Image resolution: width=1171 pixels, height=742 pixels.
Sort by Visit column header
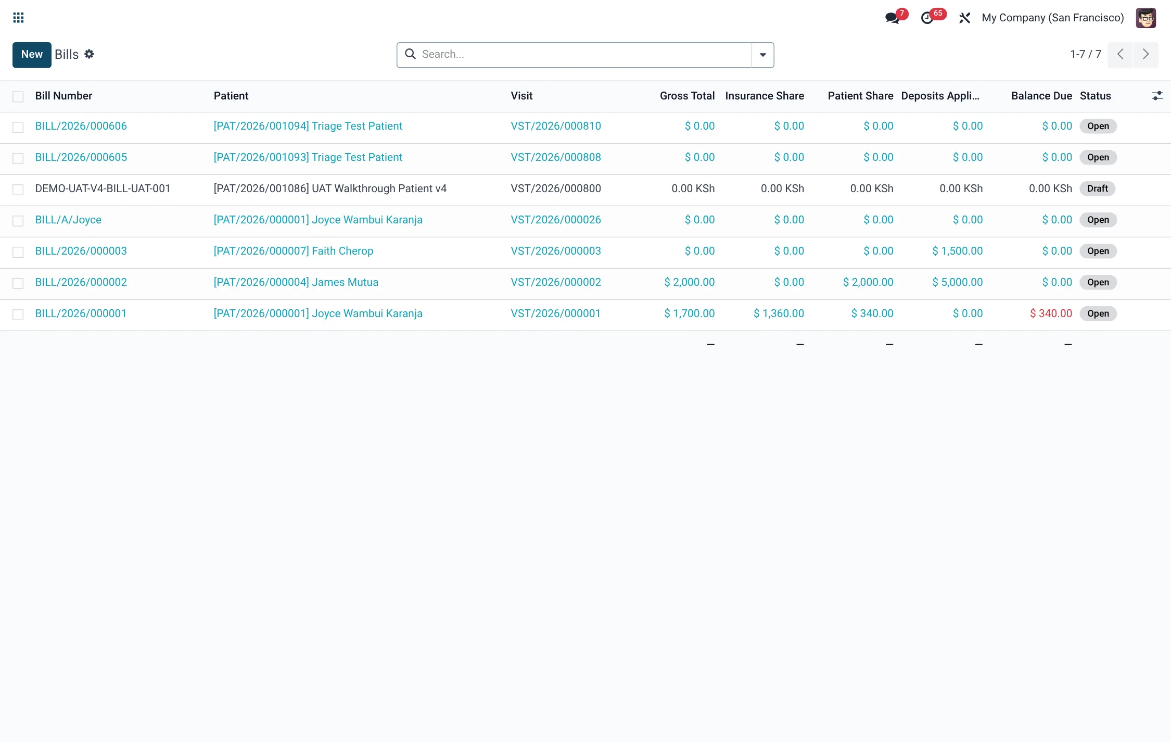click(x=521, y=96)
